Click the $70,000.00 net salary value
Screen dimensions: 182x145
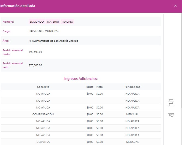tap(35, 65)
